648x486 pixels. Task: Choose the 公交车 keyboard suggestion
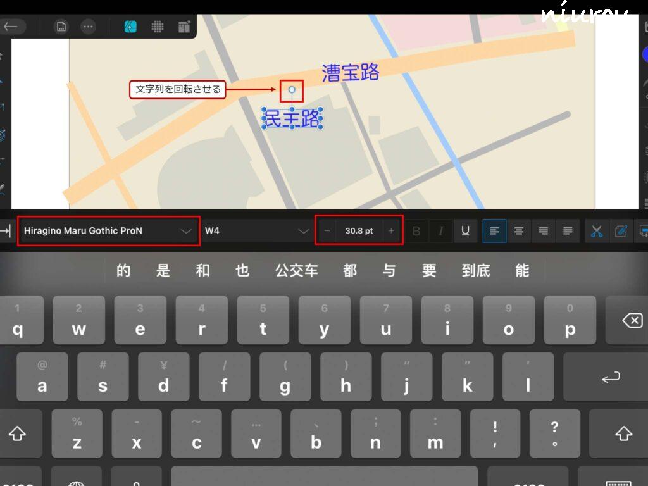point(296,271)
